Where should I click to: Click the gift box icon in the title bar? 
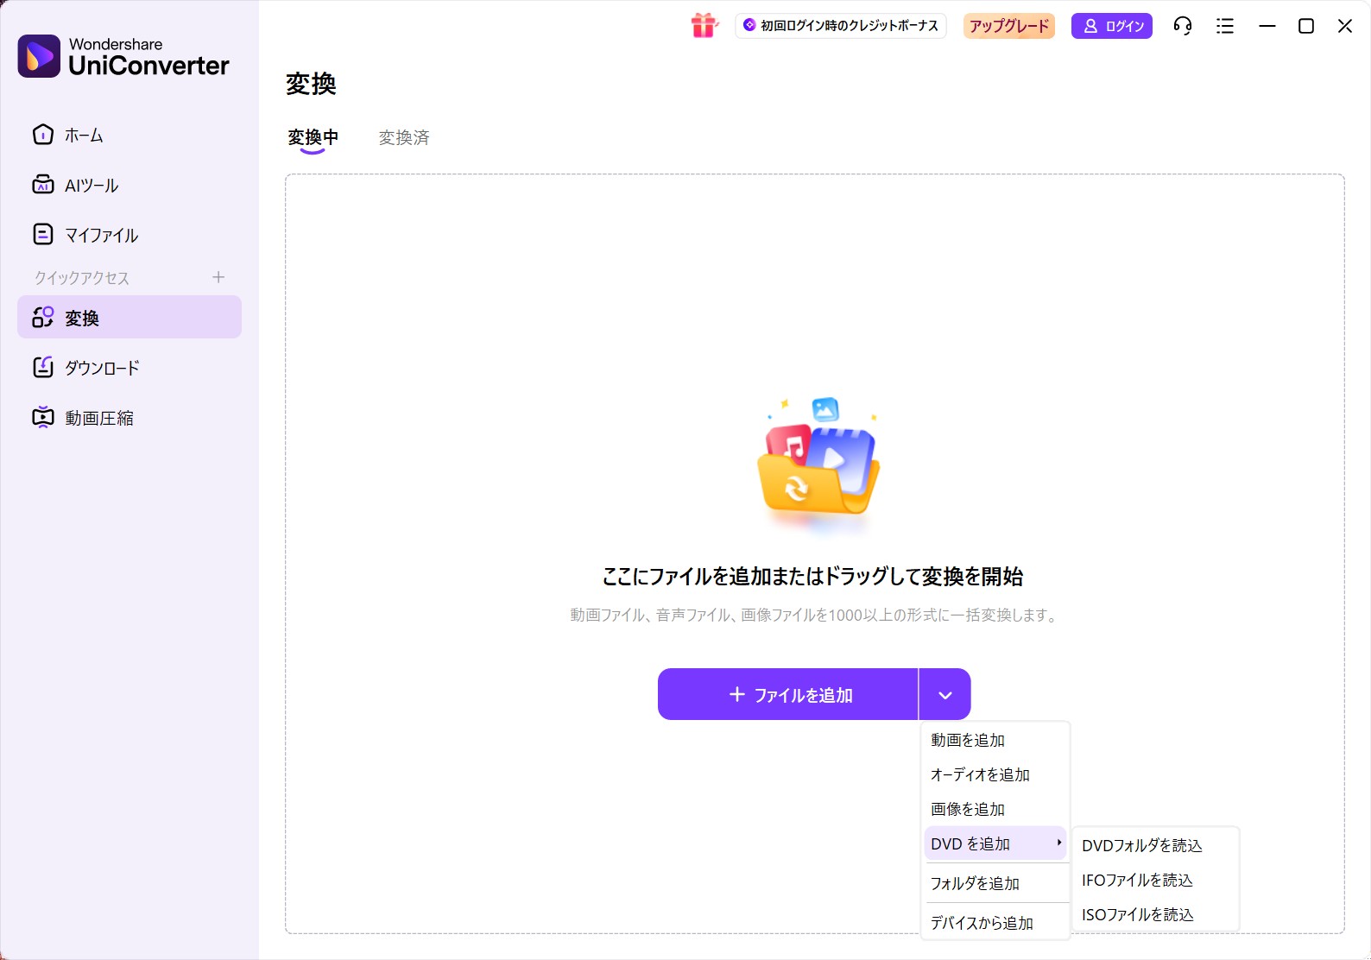[x=704, y=26]
